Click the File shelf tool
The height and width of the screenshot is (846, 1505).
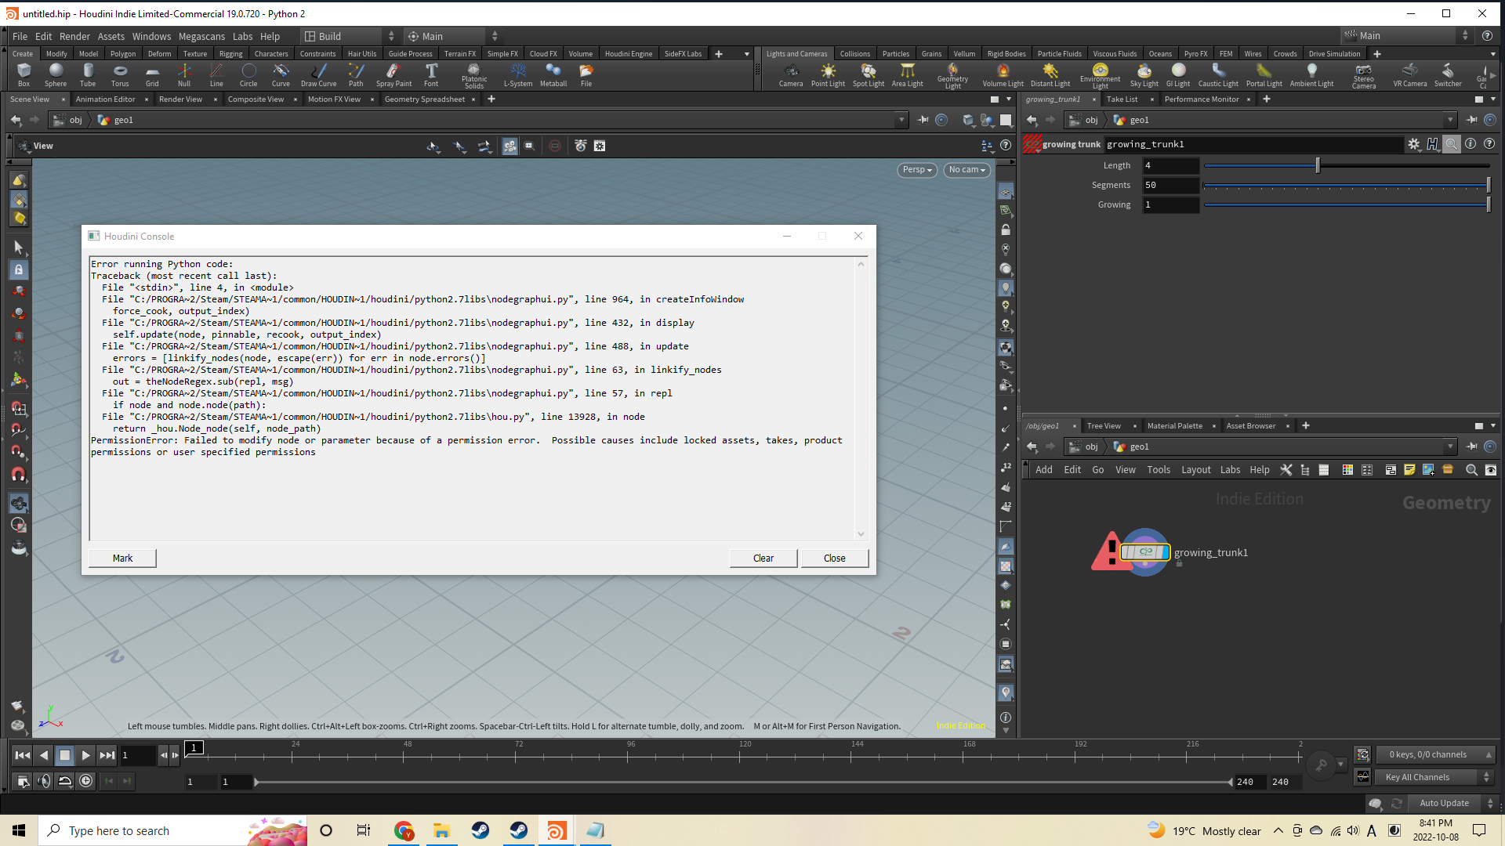(x=586, y=74)
